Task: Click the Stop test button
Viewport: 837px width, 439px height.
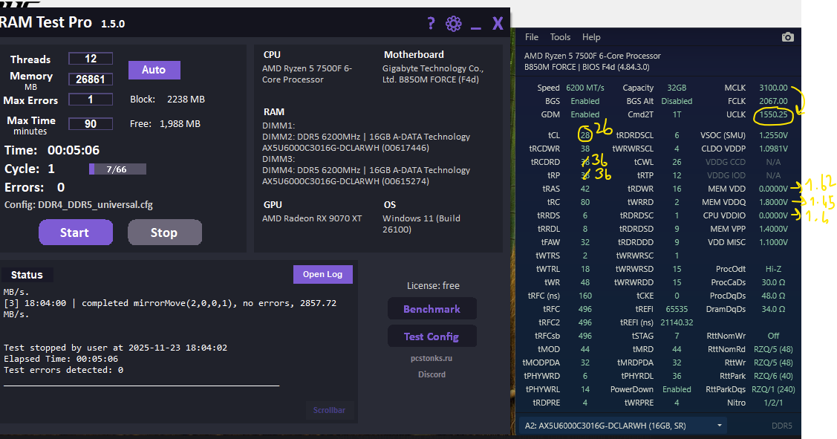Action: tap(164, 232)
